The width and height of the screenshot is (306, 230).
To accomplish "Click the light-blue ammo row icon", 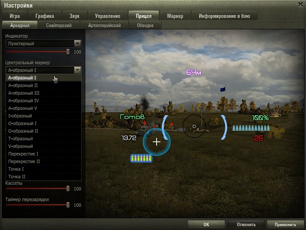I will tap(251, 128).
